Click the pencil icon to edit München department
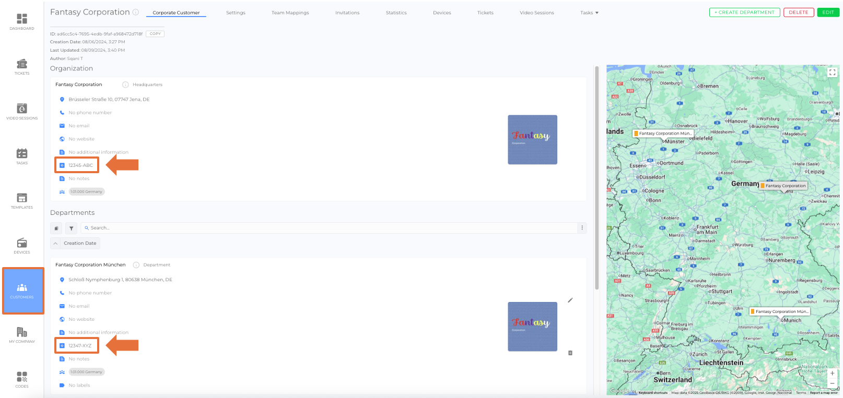Image resolution: width=843 pixels, height=398 pixels. tap(570, 300)
